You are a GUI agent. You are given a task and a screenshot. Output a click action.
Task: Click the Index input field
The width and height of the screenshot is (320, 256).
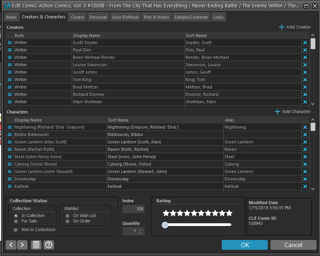(x=133, y=209)
